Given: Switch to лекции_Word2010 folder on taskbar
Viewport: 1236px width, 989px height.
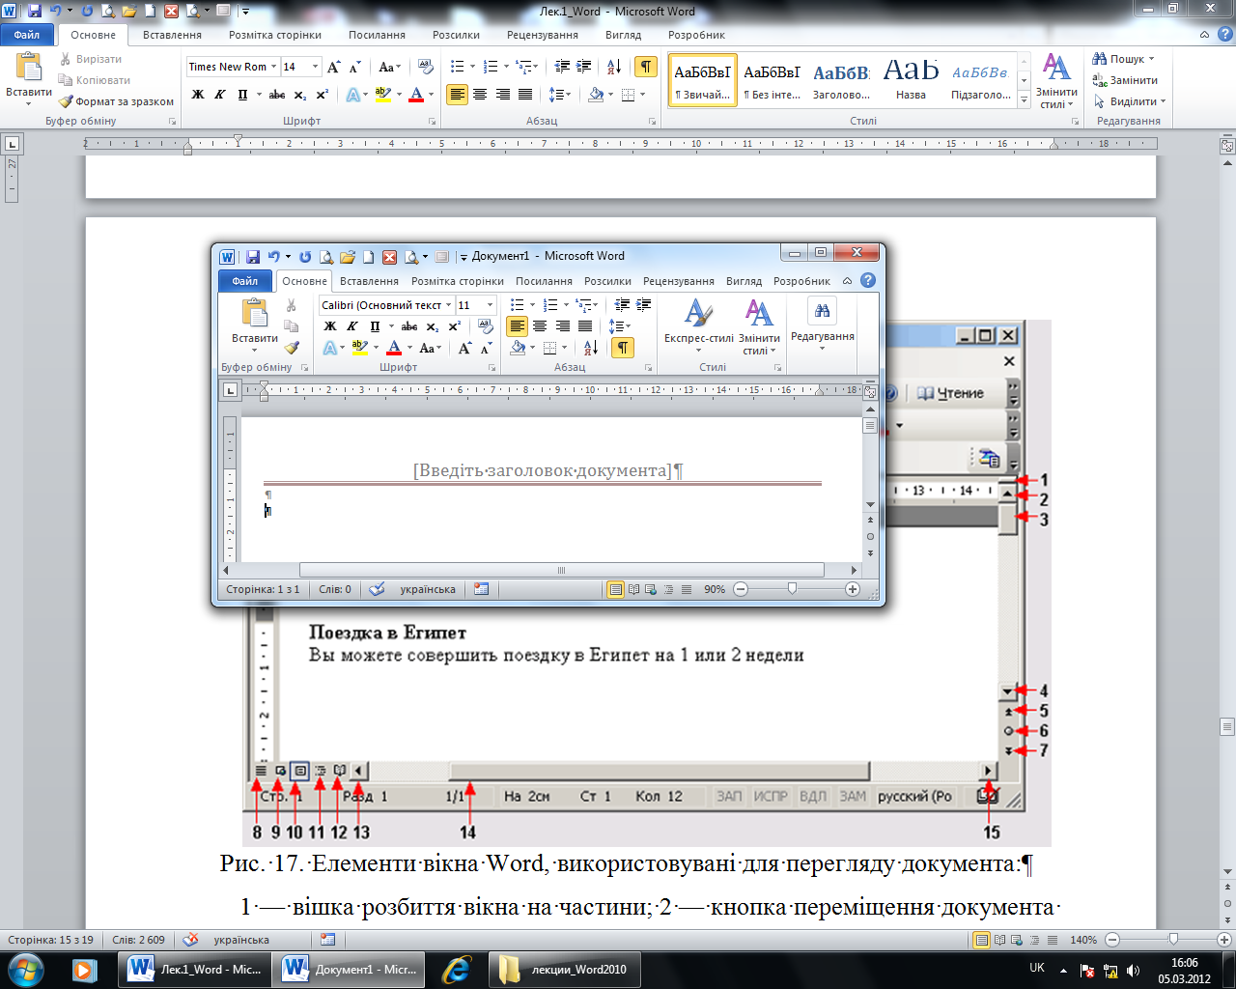Looking at the screenshot, I should click(564, 970).
